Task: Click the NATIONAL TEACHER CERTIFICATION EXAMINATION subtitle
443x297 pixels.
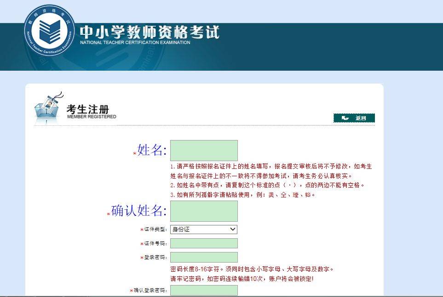Action: [135, 43]
